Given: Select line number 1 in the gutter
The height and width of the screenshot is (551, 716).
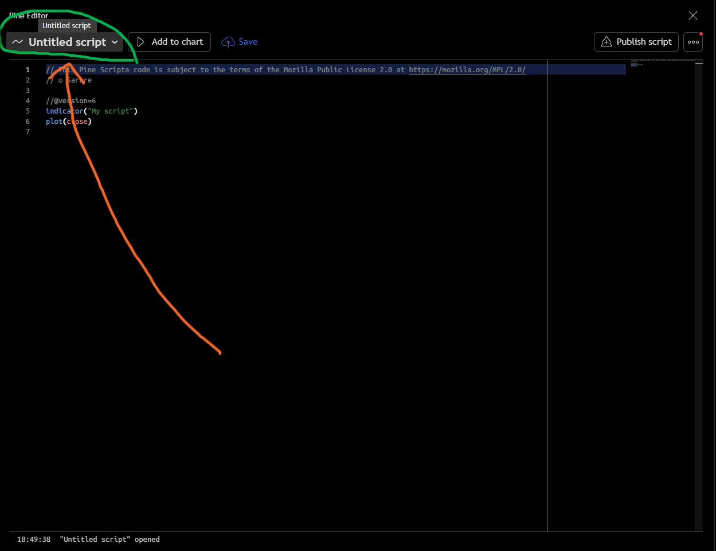Looking at the screenshot, I should tap(28, 70).
